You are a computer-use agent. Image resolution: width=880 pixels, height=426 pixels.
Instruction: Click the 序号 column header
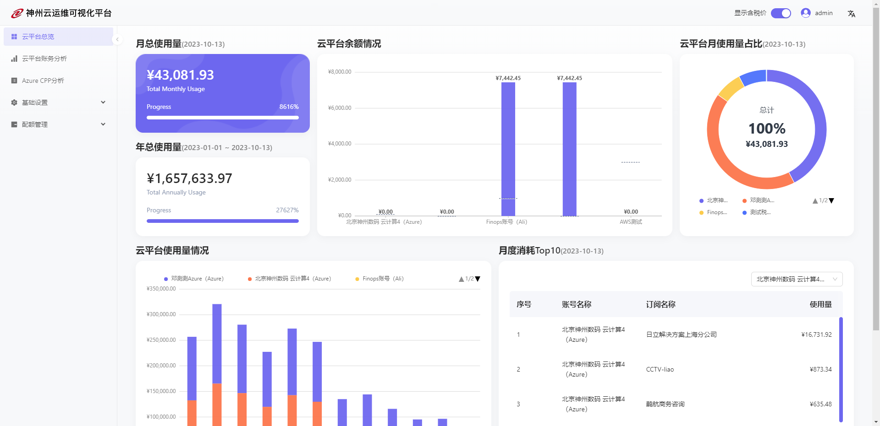coord(524,304)
